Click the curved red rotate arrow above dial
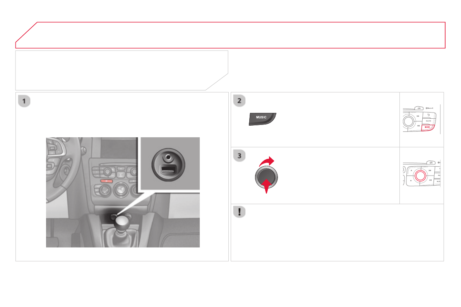 coord(267,161)
